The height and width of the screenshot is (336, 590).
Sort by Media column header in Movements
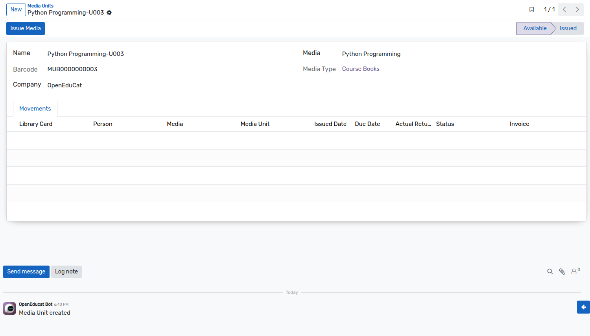[x=175, y=124]
